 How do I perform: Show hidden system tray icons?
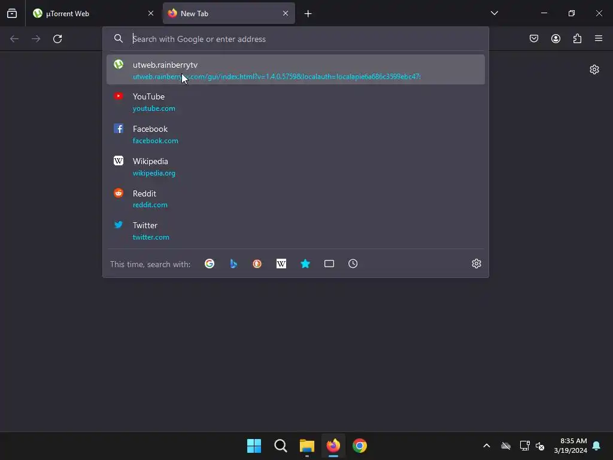487,446
